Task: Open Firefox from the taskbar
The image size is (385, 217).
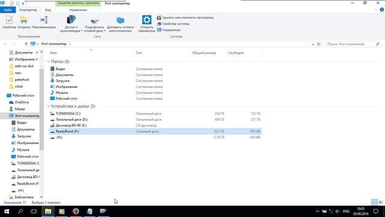Action: pyautogui.click(x=76, y=212)
